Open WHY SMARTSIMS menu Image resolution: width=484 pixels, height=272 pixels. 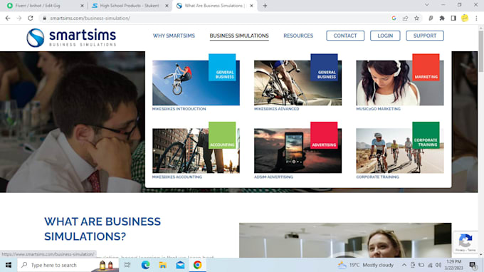coord(174,36)
